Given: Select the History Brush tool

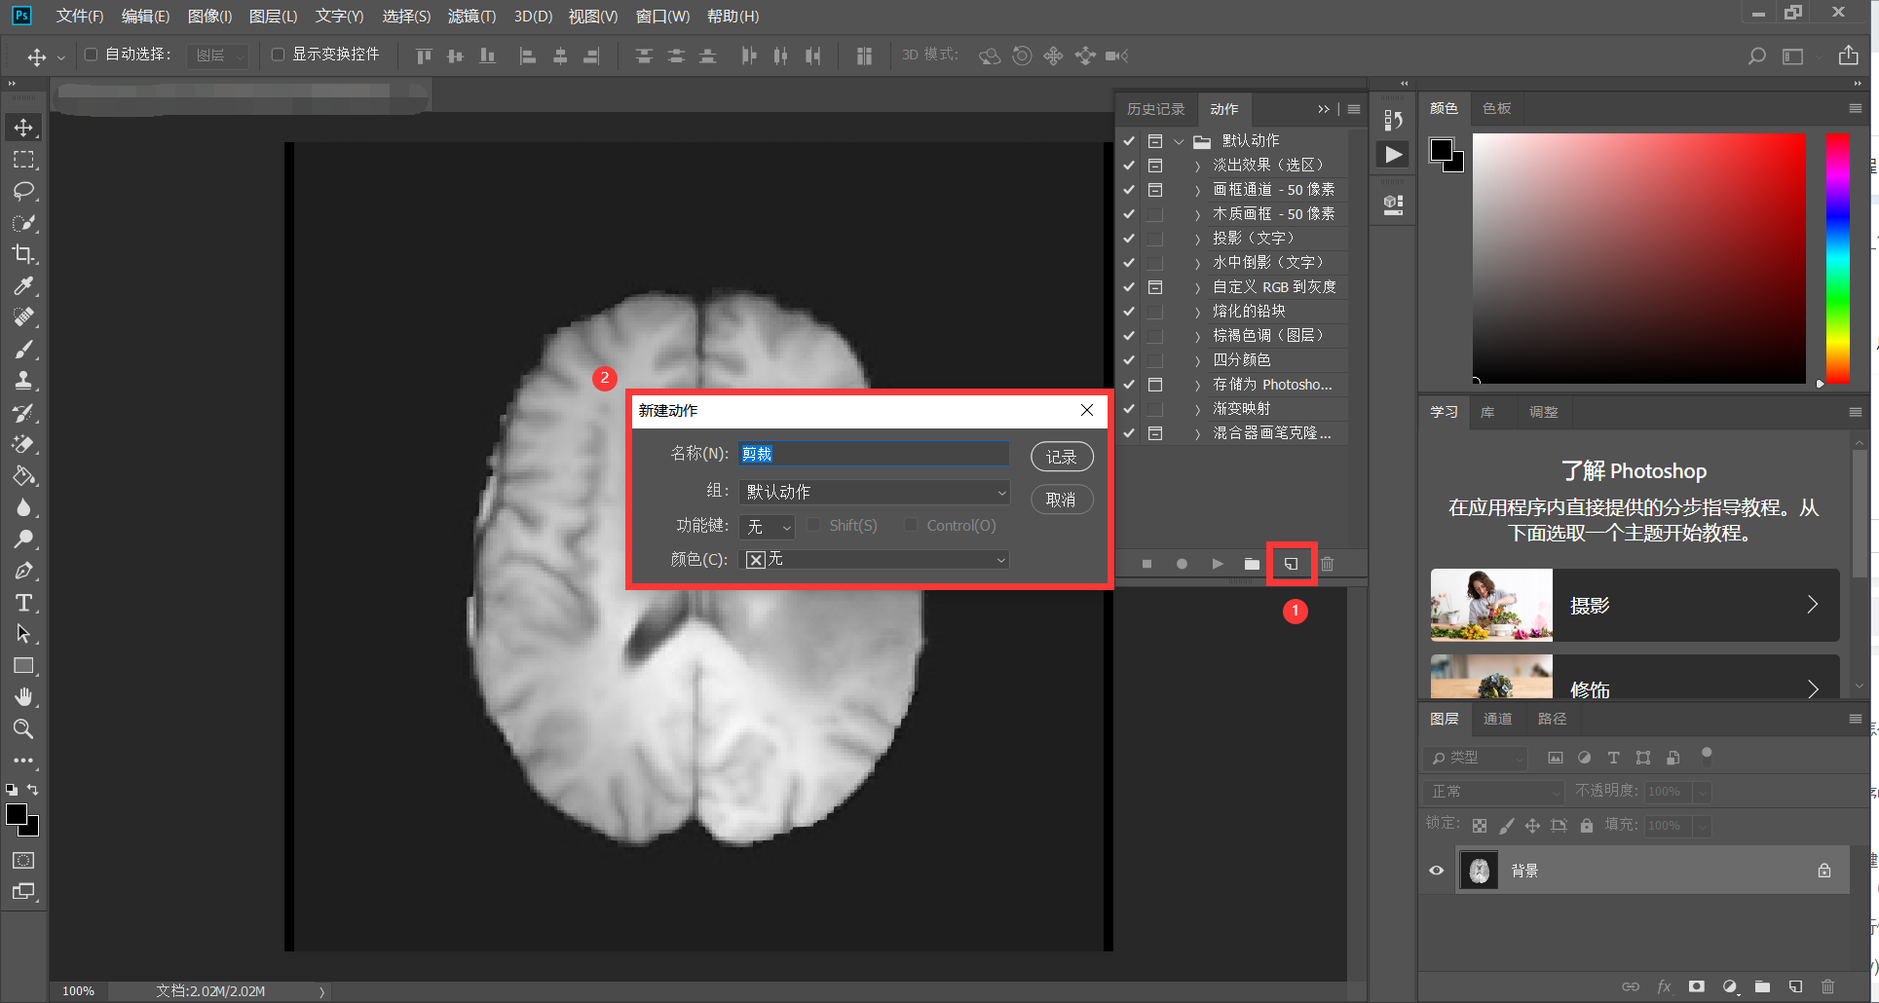Looking at the screenshot, I should coord(23,413).
